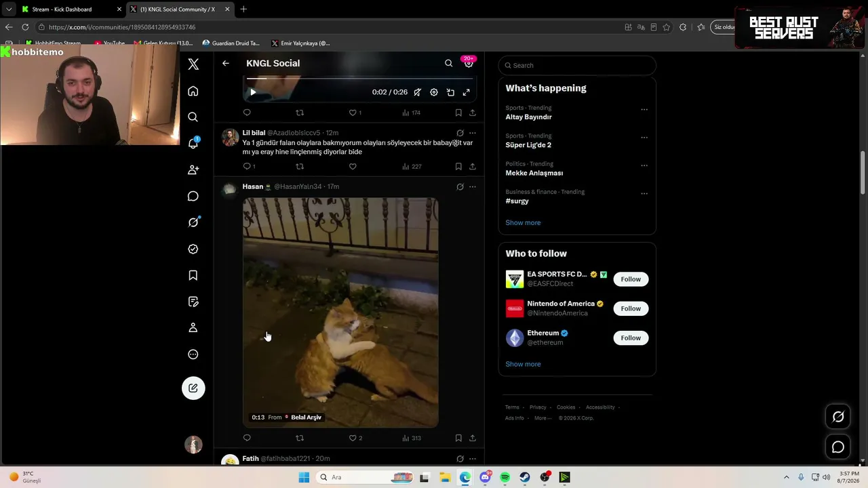Open Communities icon in X sidebar
Screen dimensions: 868x488
click(193, 169)
